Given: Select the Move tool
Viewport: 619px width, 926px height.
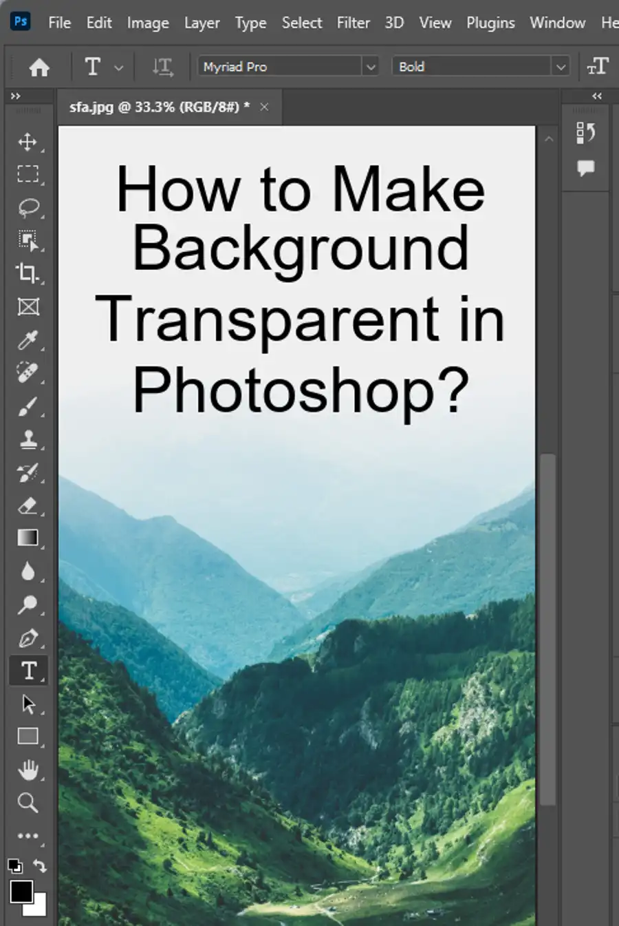Looking at the screenshot, I should pos(28,142).
